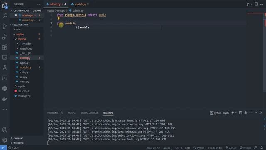This screenshot has width=266, height=150.
Task: Click Ln 3, Col 13 cursor position
Action: [x=153, y=147]
